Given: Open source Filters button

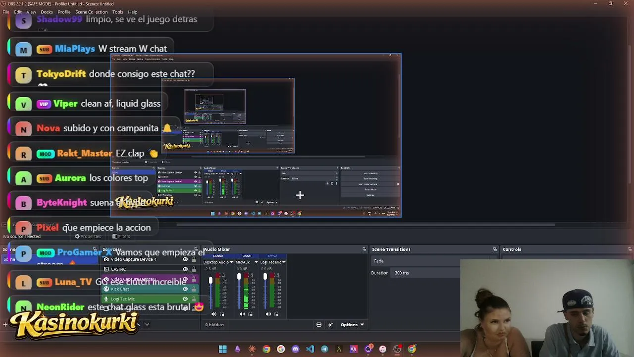Looking at the screenshot, I should coord(121,237).
